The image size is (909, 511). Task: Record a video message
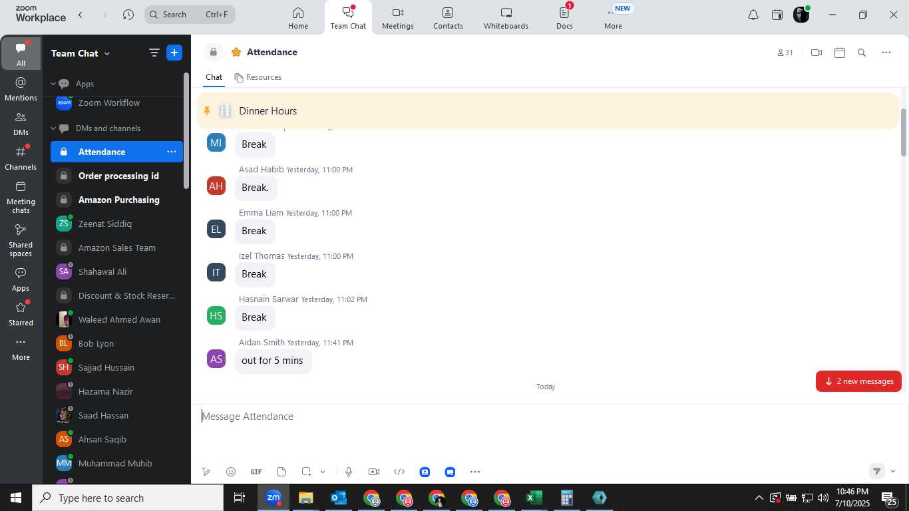click(x=374, y=472)
